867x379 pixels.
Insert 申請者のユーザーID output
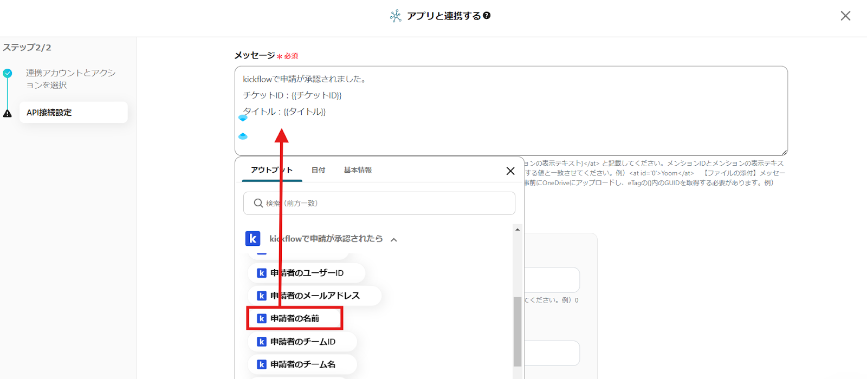coord(306,273)
